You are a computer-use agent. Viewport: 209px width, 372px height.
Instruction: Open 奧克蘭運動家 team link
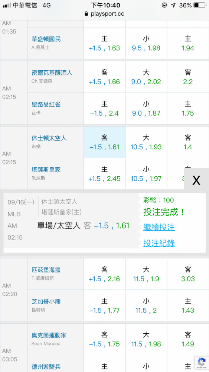pyautogui.click(x=49, y=335)
